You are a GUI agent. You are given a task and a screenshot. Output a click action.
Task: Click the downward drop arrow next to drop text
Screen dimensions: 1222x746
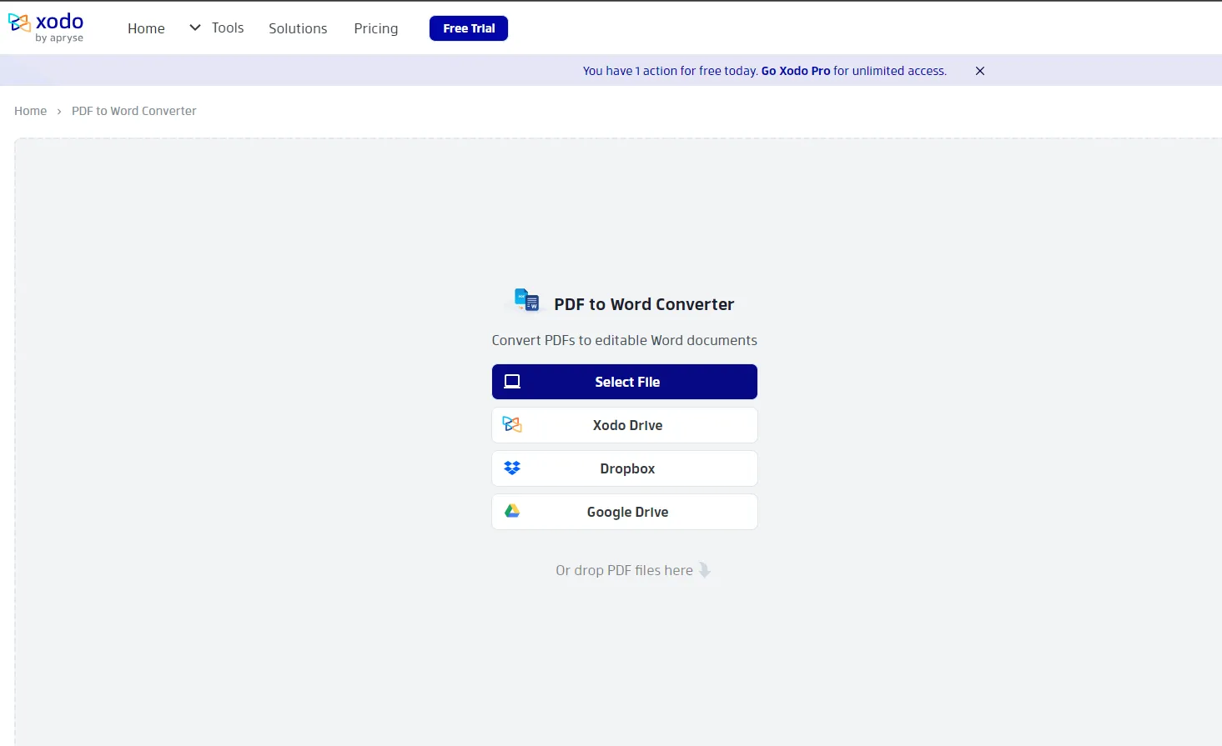coord(706,569)
